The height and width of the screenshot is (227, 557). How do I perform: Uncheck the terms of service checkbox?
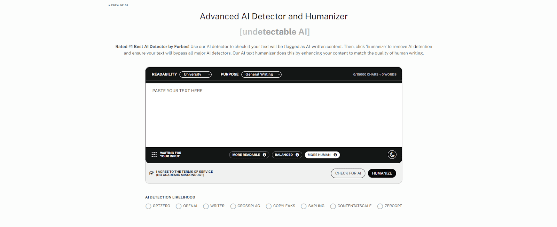152,173
